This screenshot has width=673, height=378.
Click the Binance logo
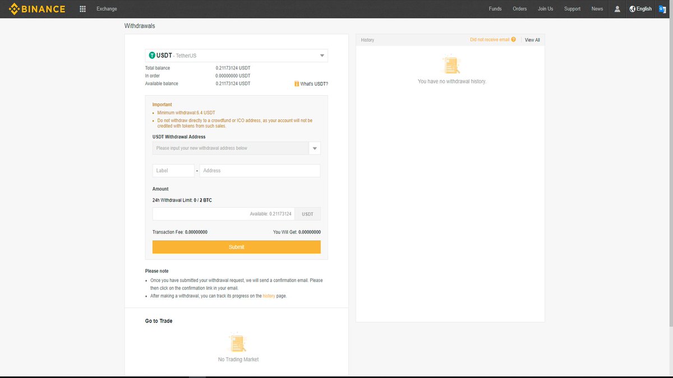coord(36,9)
